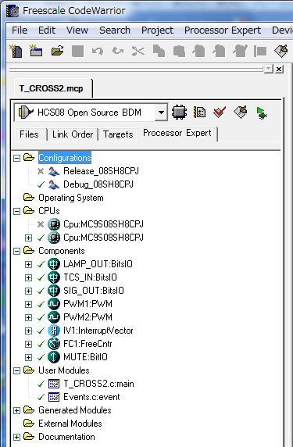Open the HCS08 Open Source BDM dropdown

(x=161, y=113)
